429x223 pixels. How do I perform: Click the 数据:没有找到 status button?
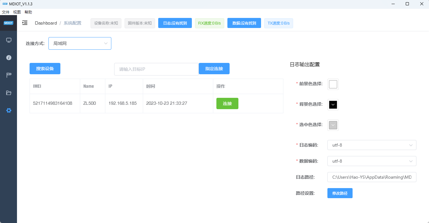click(244, 23)
